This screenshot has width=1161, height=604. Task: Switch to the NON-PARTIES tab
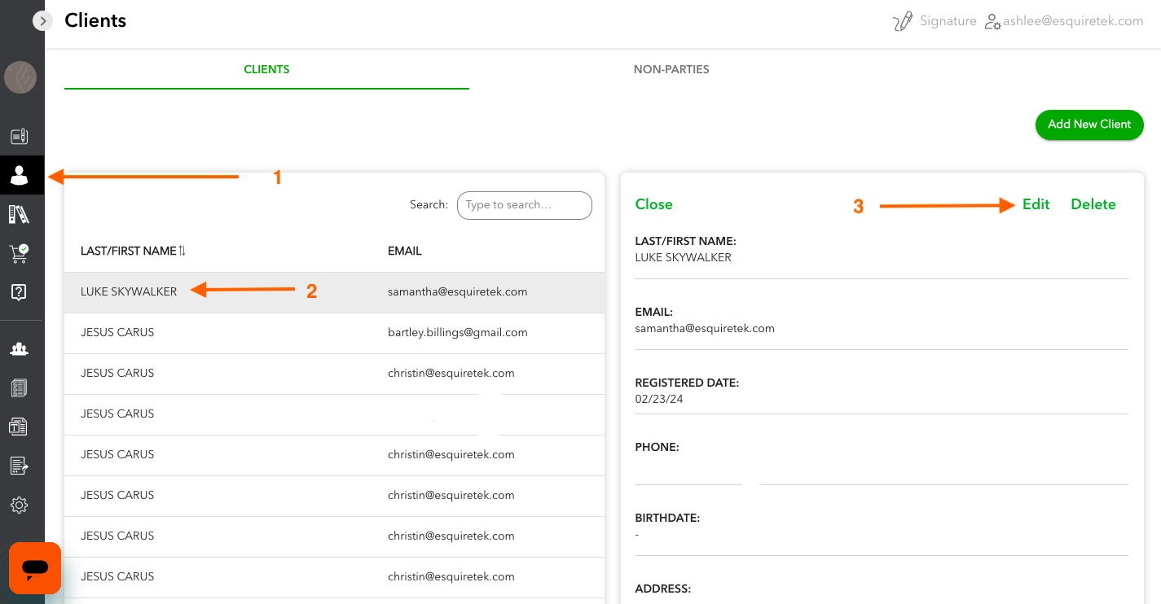click(x=671, y=69)
